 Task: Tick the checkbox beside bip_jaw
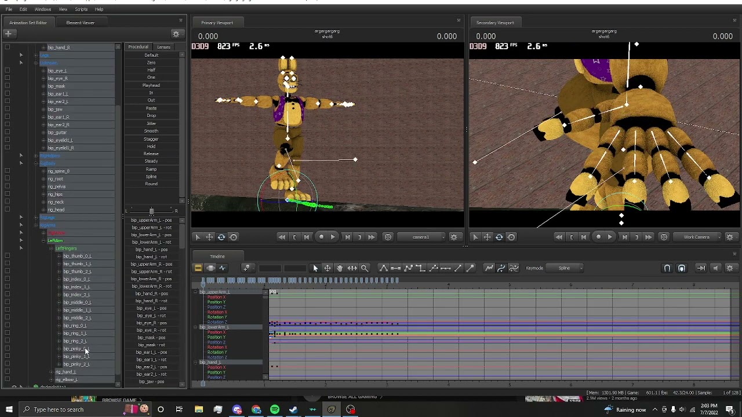(x=7, y=109)
